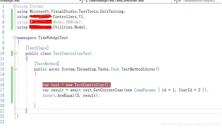The height and width of the screenshot is (129, 222).
Task: Click 'UserId = 2' initializer on line 17
Action: pyautogui.click(x=189, y=90)
